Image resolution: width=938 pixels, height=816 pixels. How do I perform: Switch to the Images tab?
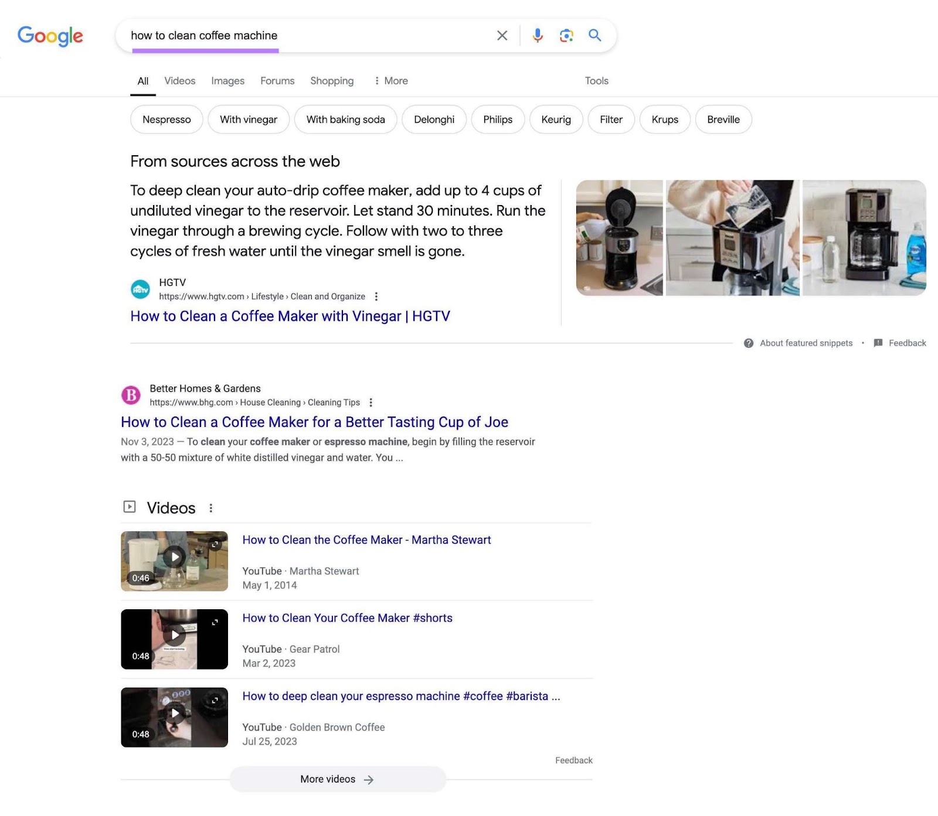[x=227, y=81]
